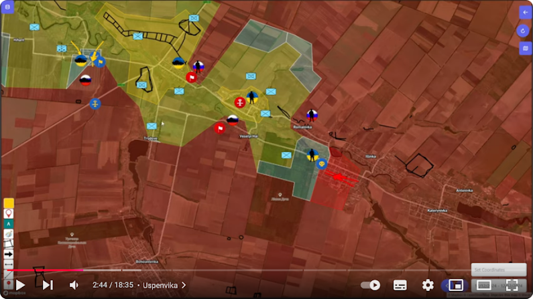Click the date range field

click(499, 286)
